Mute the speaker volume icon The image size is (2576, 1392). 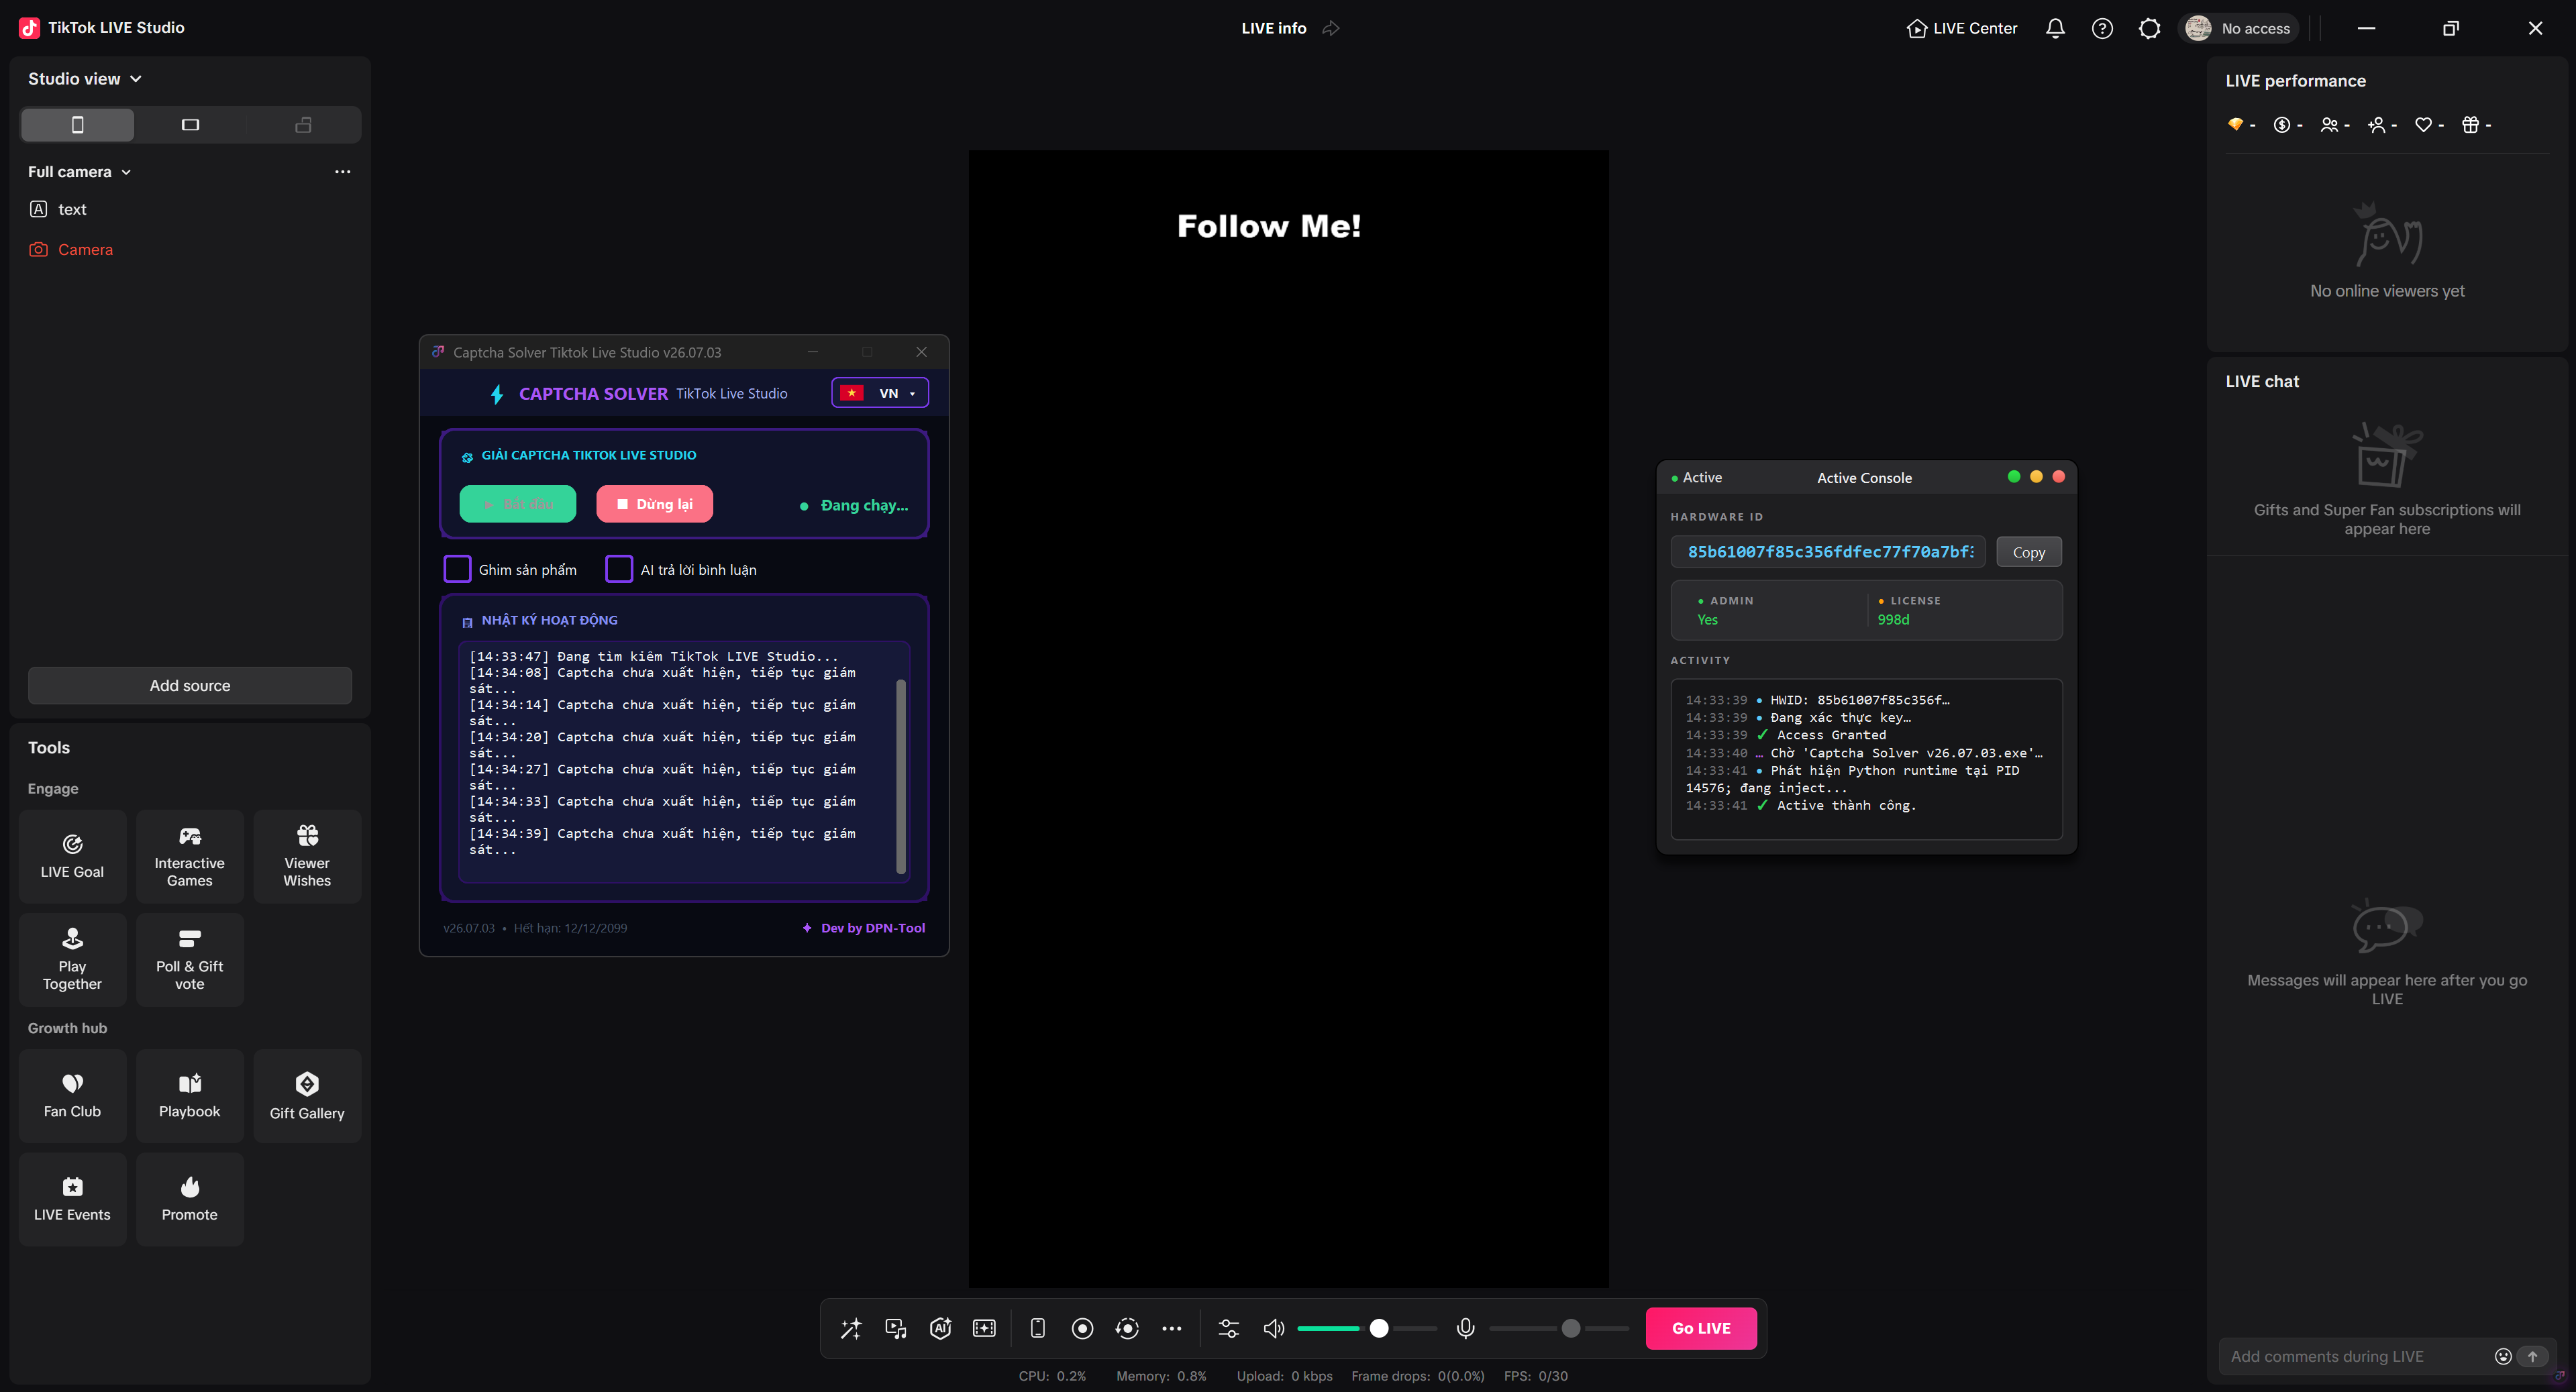1273,1328
